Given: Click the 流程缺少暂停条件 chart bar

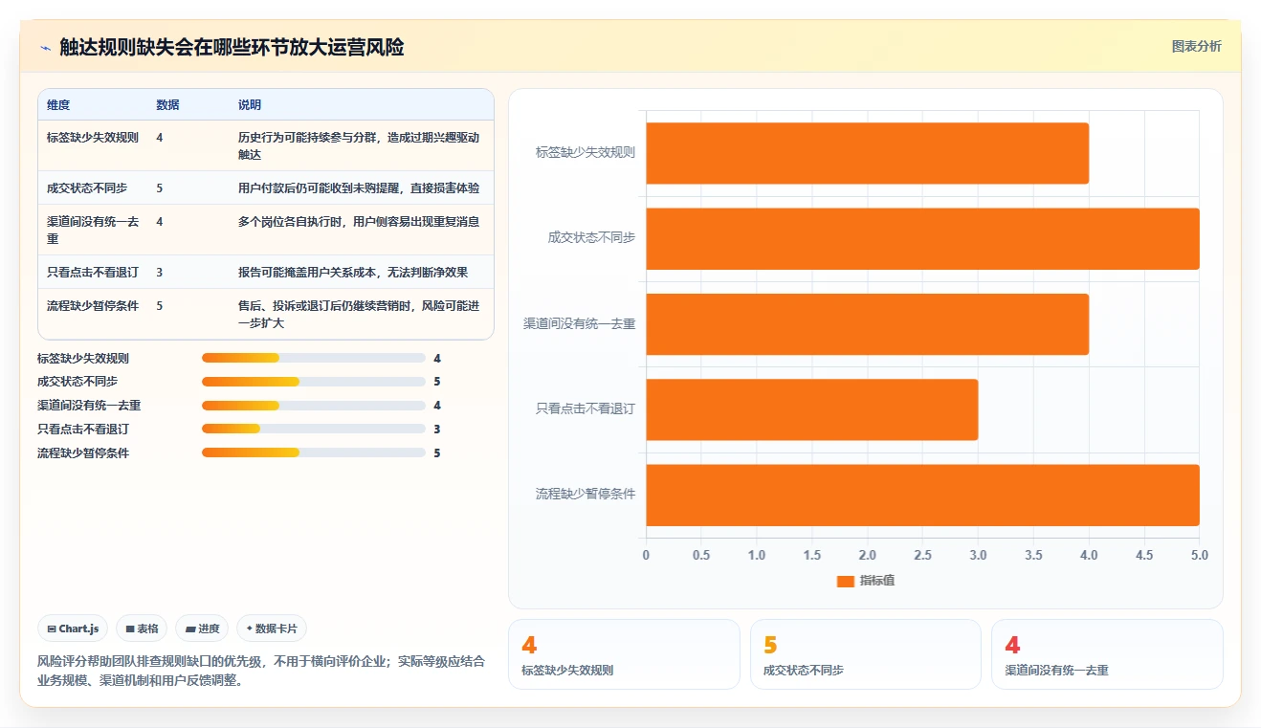Looking at the screenshot, I should coord(922,495).
